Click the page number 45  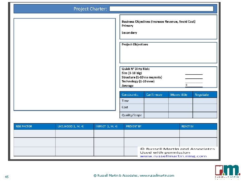pyautogui.click(x=7, y=177)
